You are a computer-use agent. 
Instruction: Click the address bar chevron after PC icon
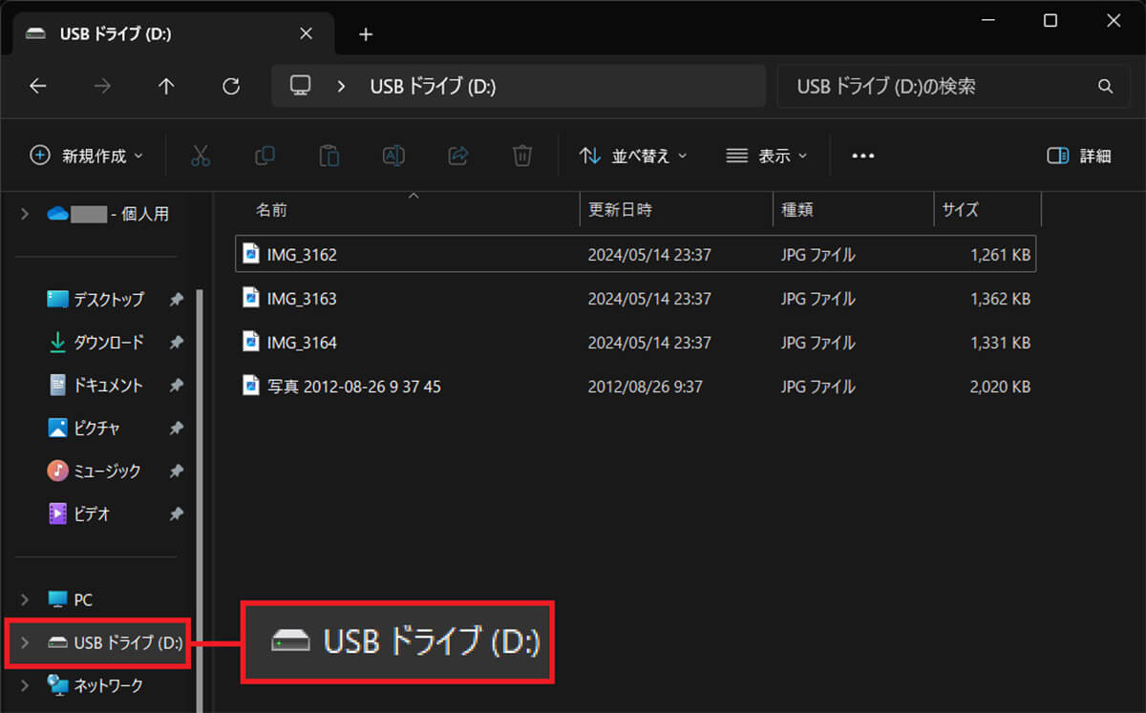[341, 87]
